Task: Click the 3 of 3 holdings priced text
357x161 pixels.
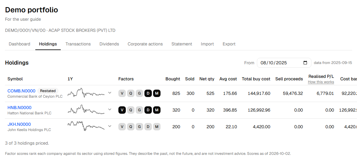Action: click(x=27, y=143)
